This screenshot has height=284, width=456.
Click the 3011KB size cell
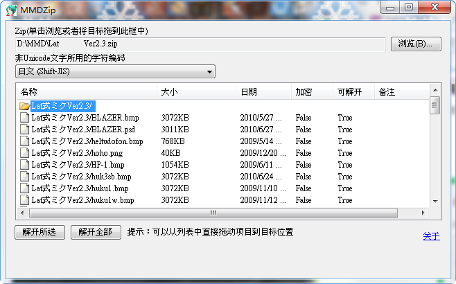pyautogui.click(x=175, y=130)
